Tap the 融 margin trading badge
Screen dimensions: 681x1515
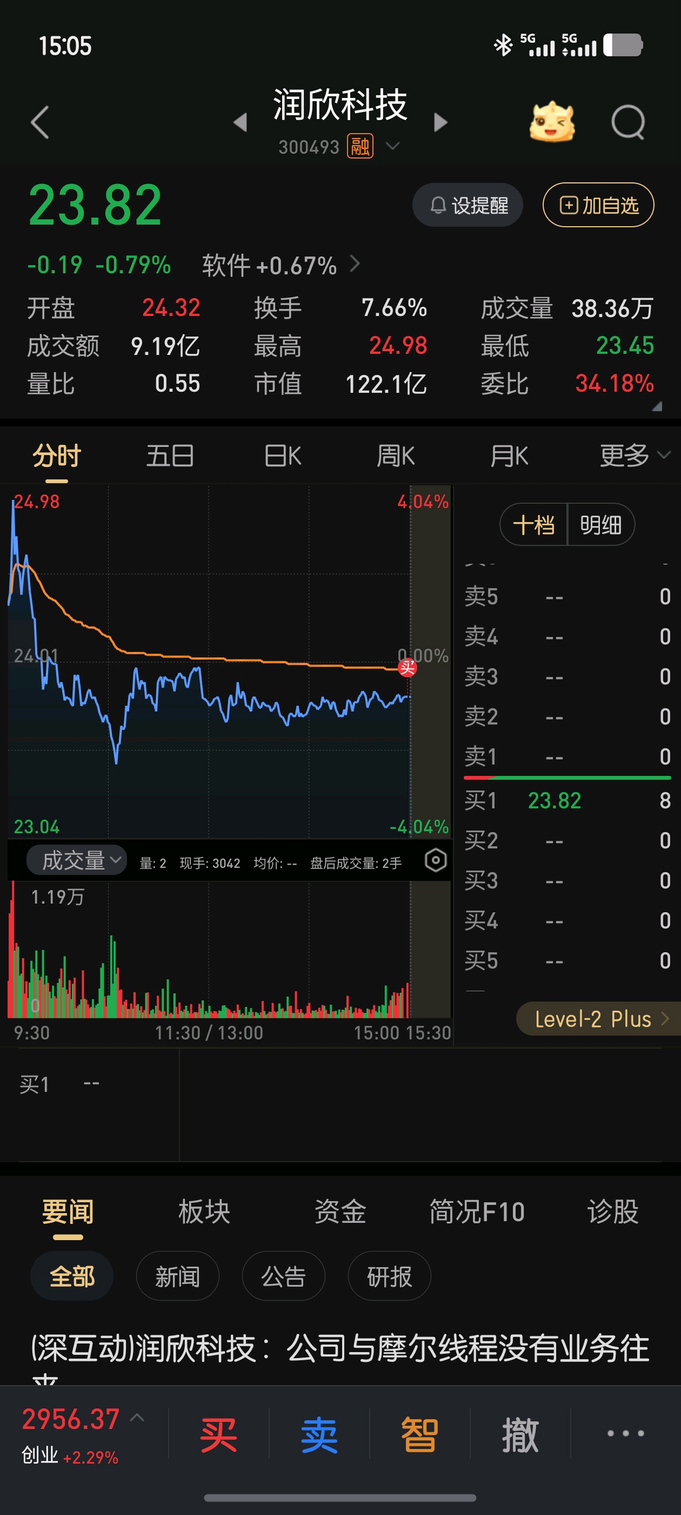click(360, 147)
